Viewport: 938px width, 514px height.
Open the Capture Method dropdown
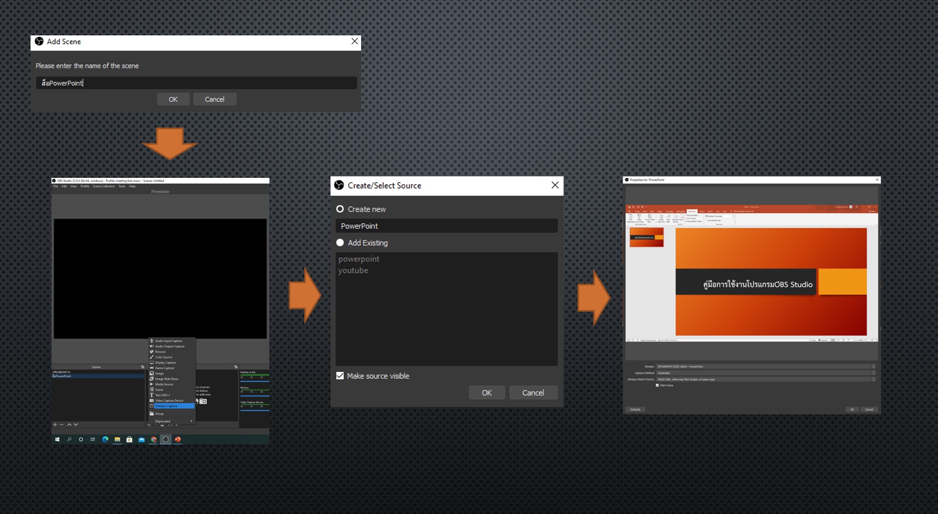766,373
